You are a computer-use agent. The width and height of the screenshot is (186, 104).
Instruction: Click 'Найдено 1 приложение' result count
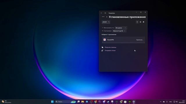109,35
